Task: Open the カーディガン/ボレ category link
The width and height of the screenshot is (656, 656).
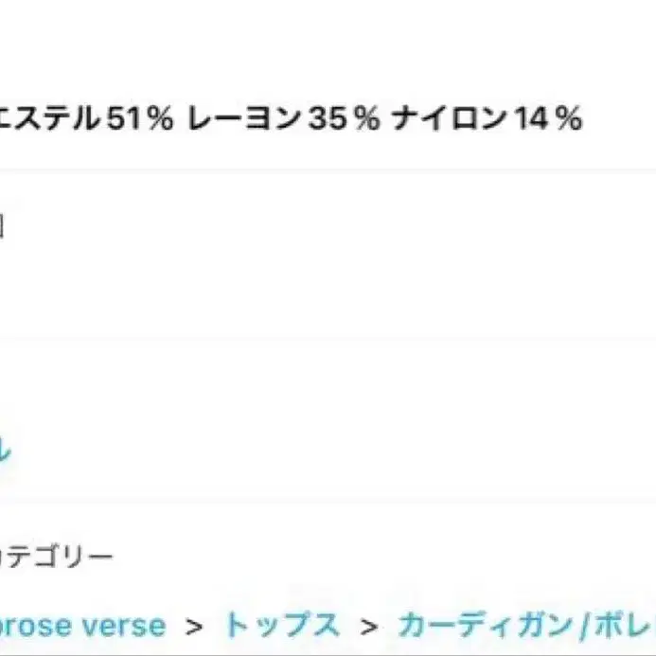Action: click(525, 626)
